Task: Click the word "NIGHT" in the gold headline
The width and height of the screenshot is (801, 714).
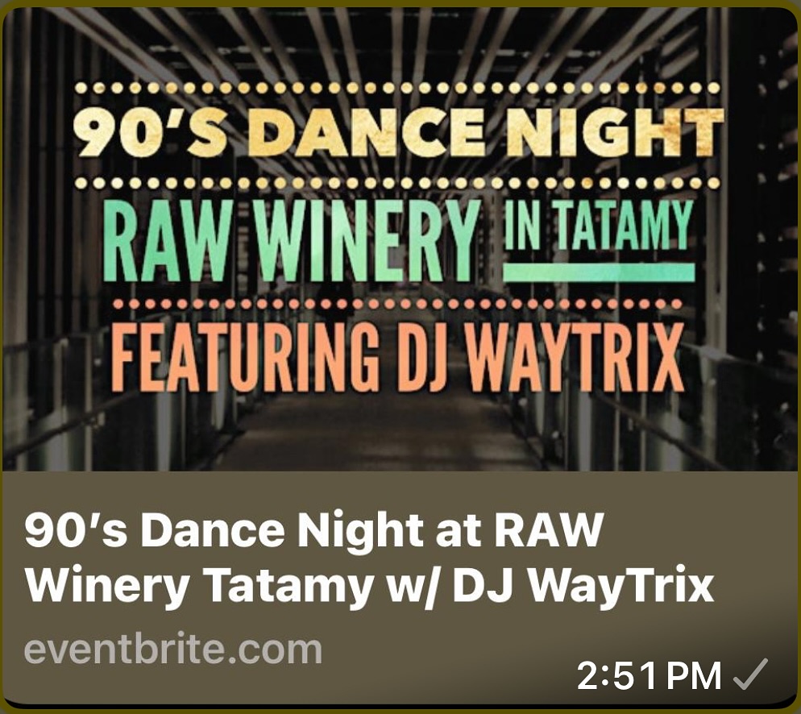Action: click(618, 132)
